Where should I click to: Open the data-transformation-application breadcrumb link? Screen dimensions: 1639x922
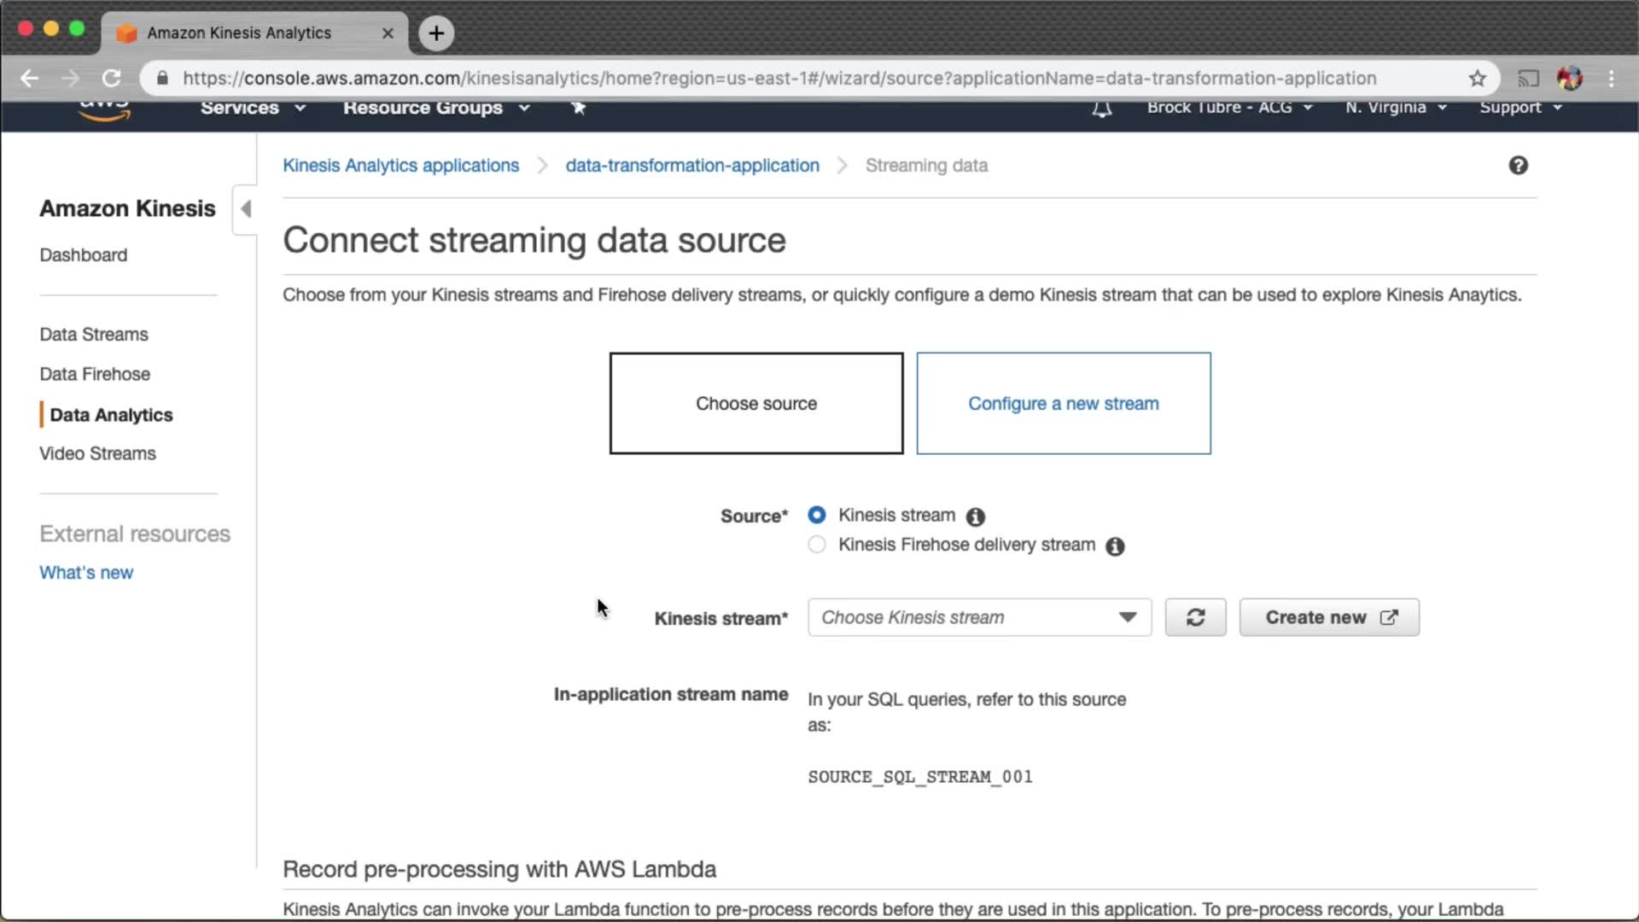click(x=691, y=166)
